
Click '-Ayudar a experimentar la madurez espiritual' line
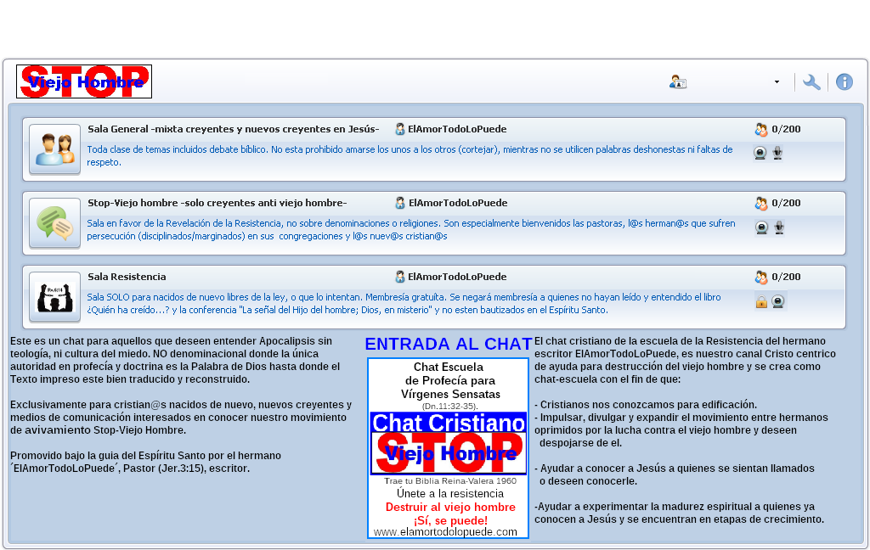pos(679,513)
